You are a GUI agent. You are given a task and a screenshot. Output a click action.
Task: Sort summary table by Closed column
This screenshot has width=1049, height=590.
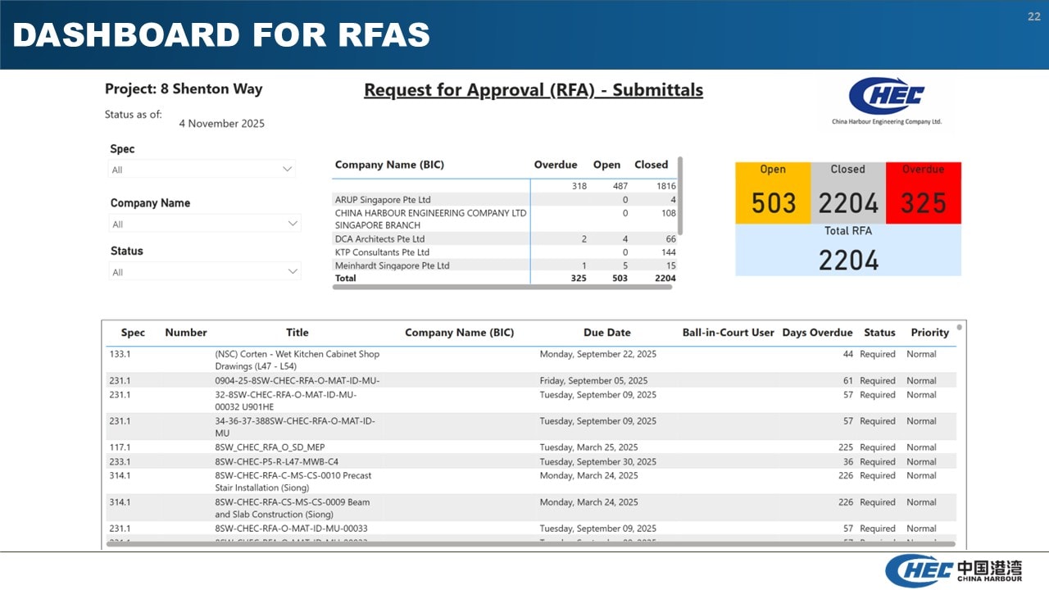[x=652, y=165]
